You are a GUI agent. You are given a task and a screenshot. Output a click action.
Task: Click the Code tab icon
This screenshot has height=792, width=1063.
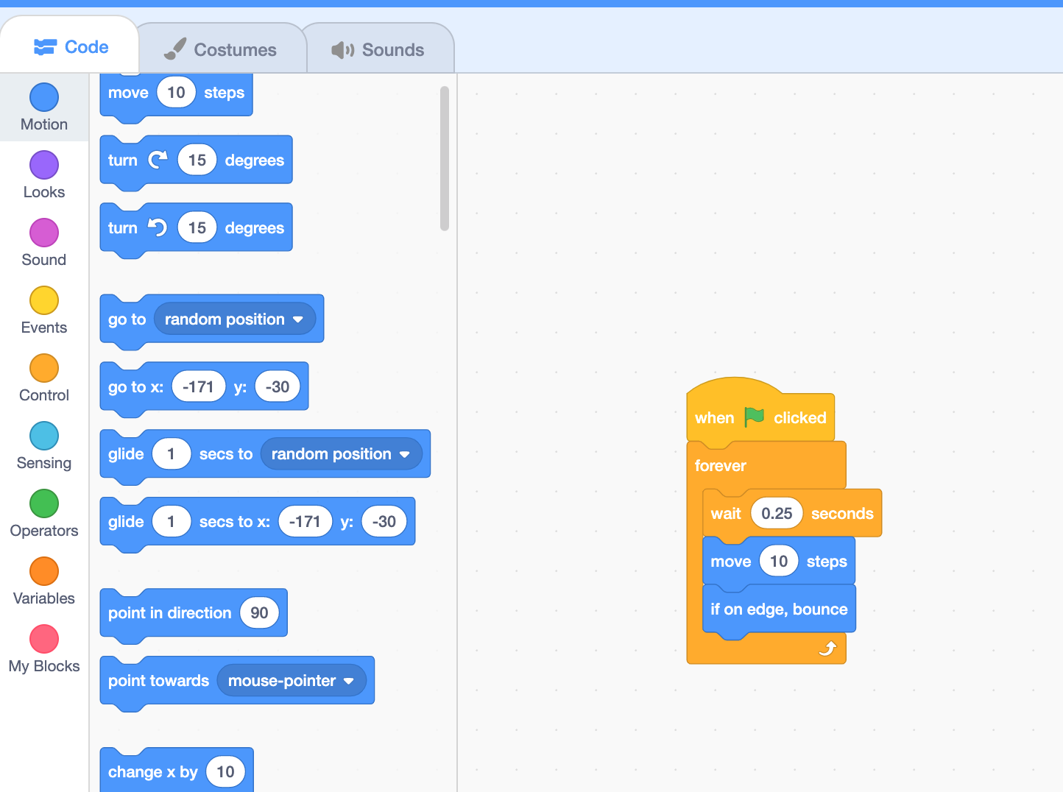tap(45, 47)
